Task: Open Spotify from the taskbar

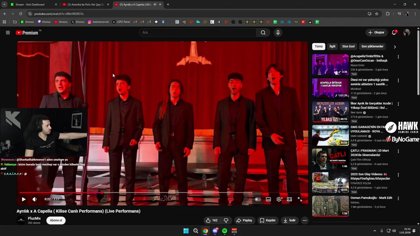Action: [x=224, y=231]
